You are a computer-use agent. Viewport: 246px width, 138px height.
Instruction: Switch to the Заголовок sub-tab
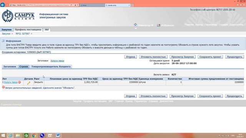pos(10,66)
